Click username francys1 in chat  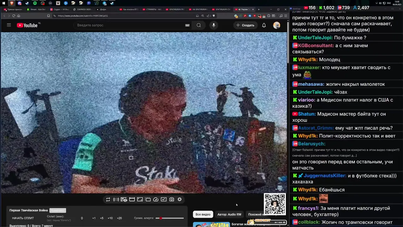tap(308, 208)
